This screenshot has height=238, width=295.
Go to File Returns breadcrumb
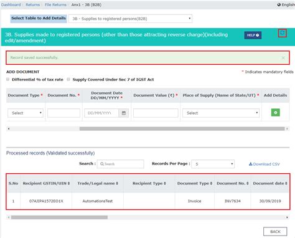tap(55, 4)
